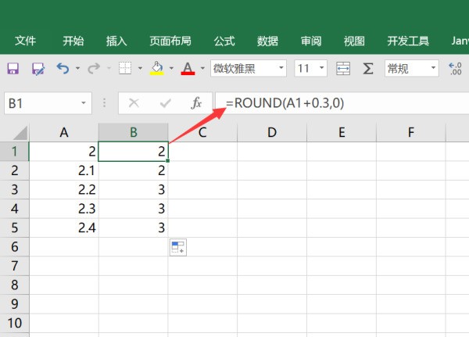Select cell B2 next to 2.1
Screen dimensions: 469x337
coord(134,170)
